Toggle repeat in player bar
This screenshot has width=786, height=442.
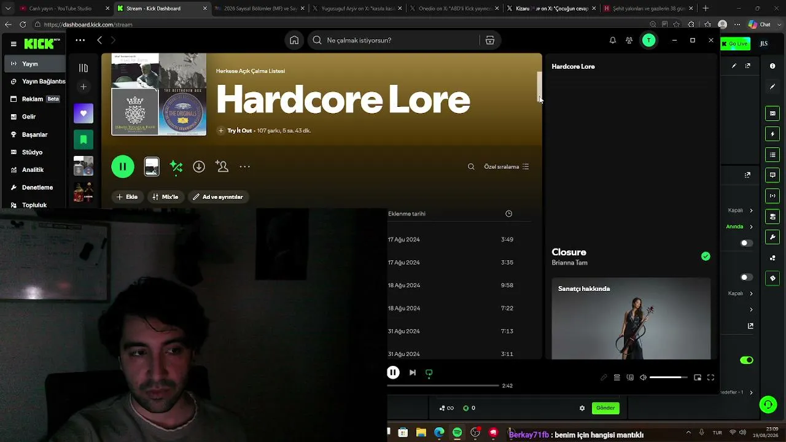(429, 373)
